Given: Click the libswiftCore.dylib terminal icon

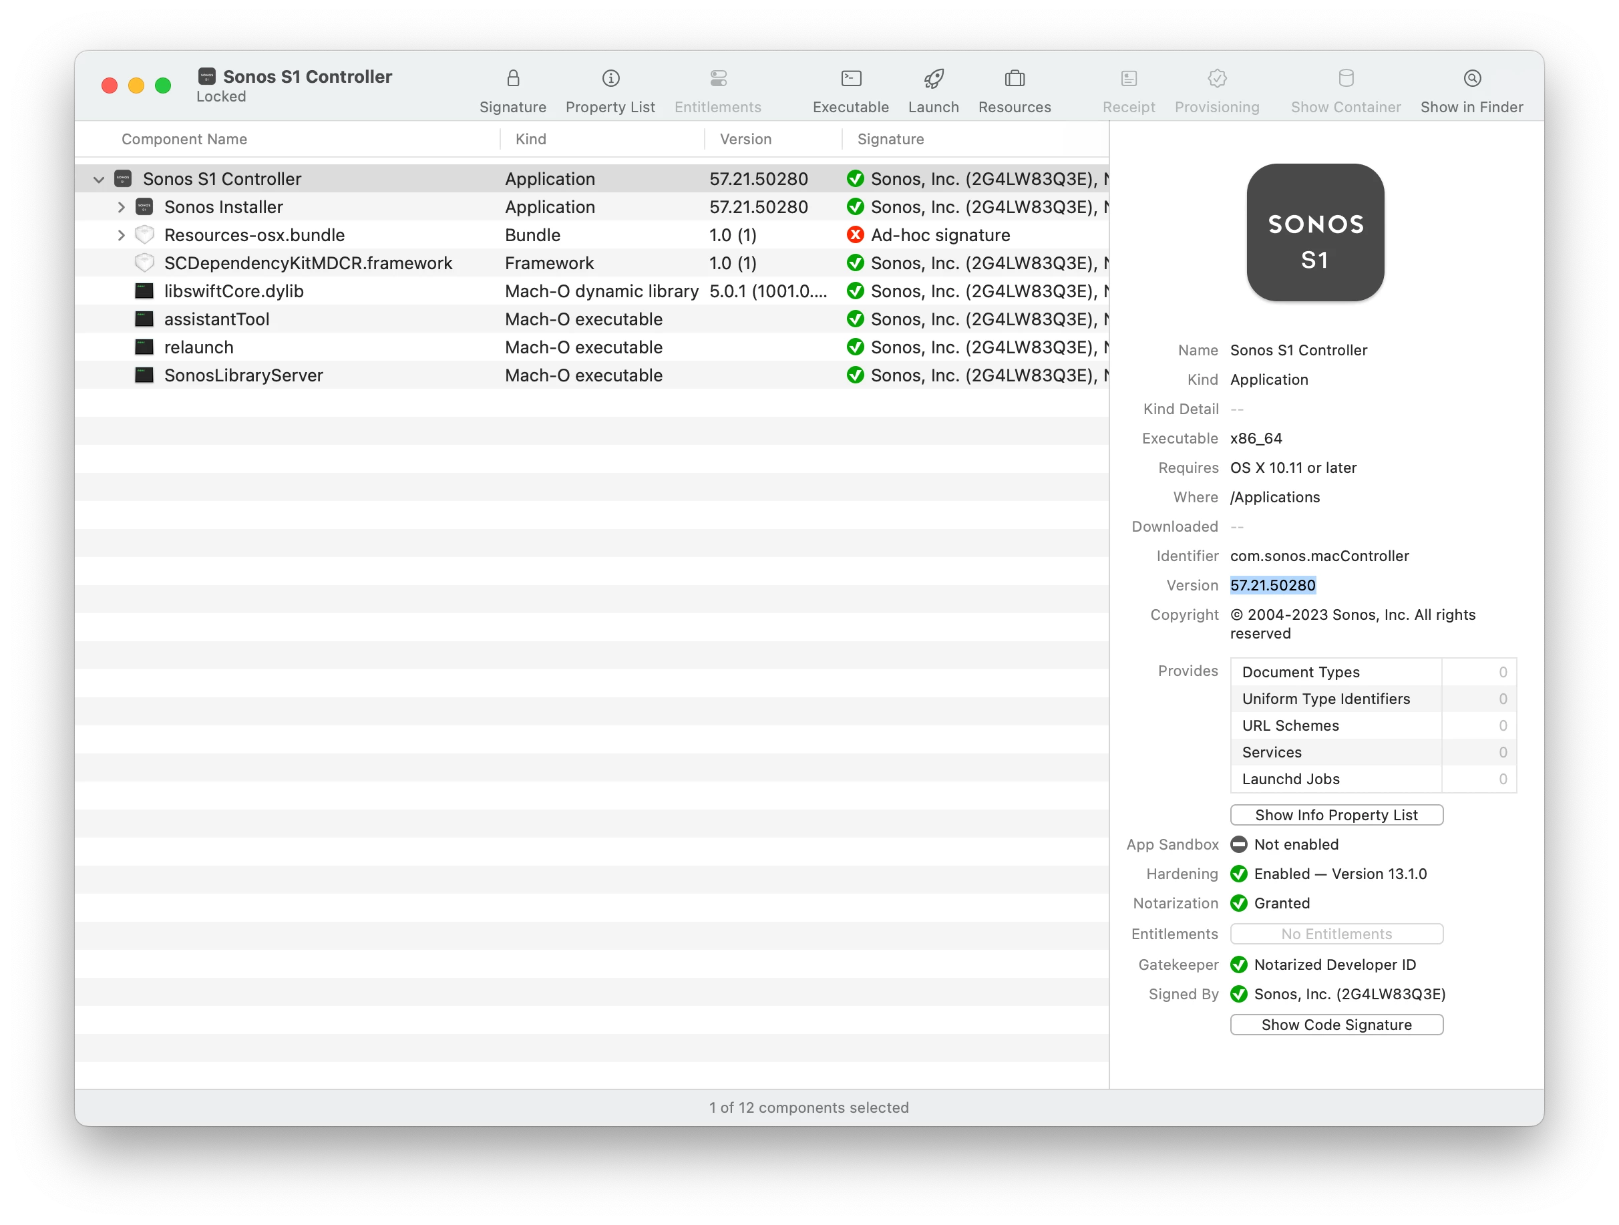Looking at the screenshot, I should click(x=144, y=291).
